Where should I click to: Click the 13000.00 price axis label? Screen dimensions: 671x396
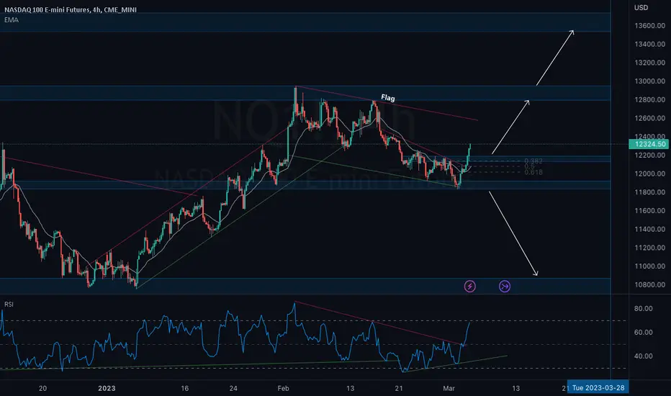coord(649,81)
